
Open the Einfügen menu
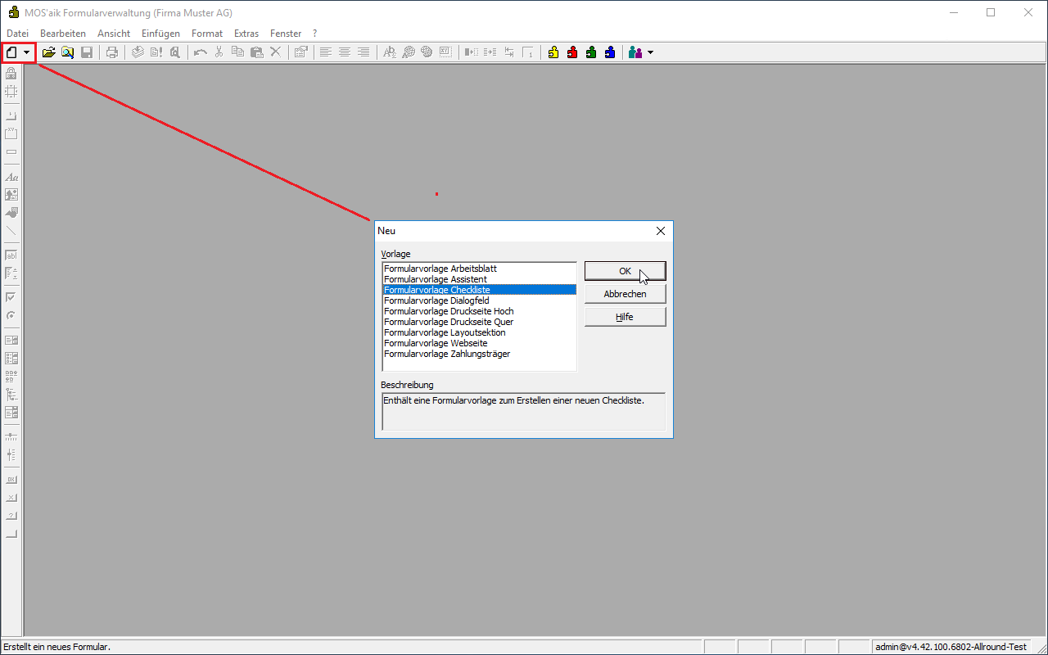click(x=160, y=34)
